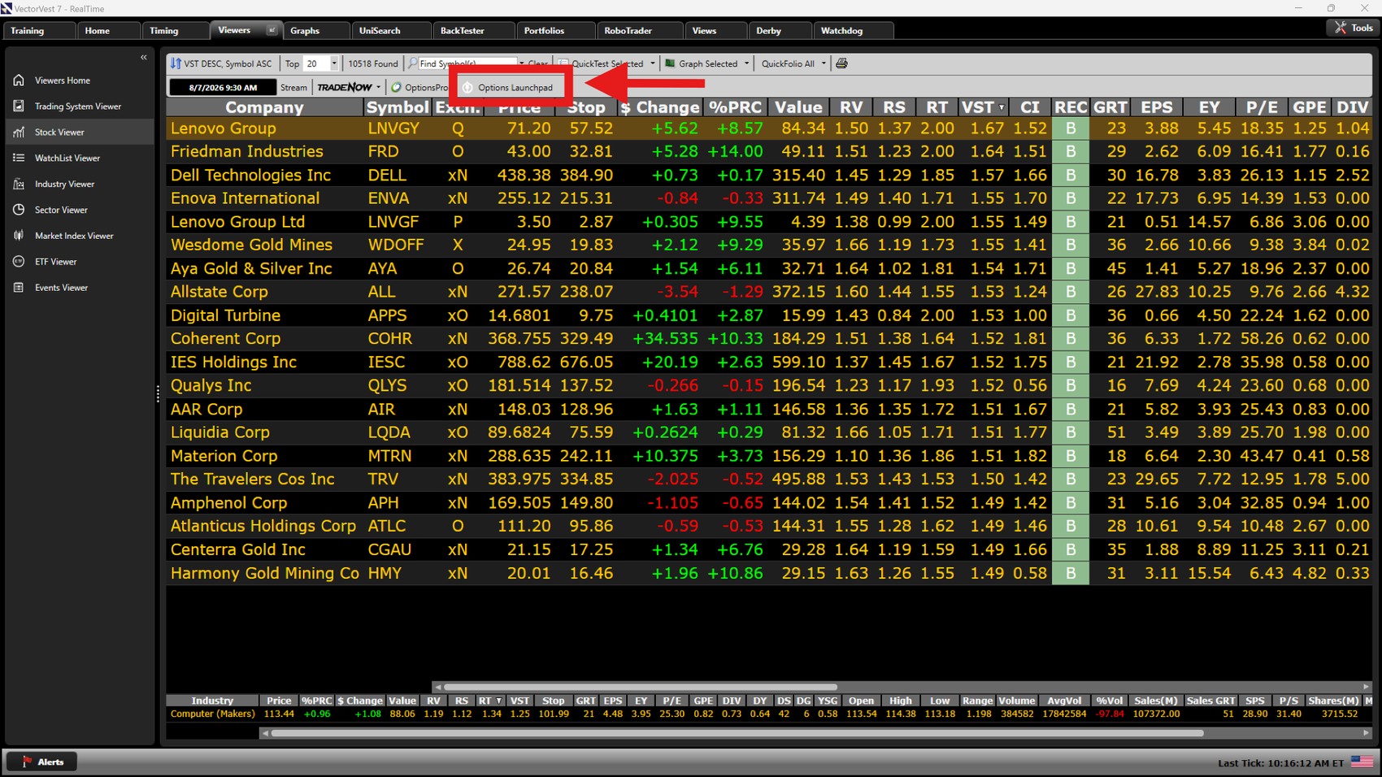The width and height of the screenshot is (1382, 777).
Task: Click Options Launchpad button
Action: click(508, 87)
